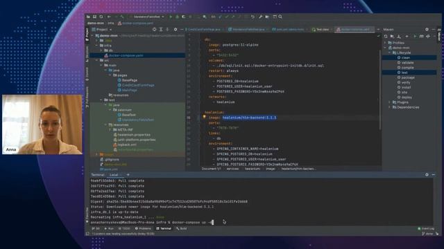Click Collapse All in Project panel
444x249 pixels.
tap(167, 29)
